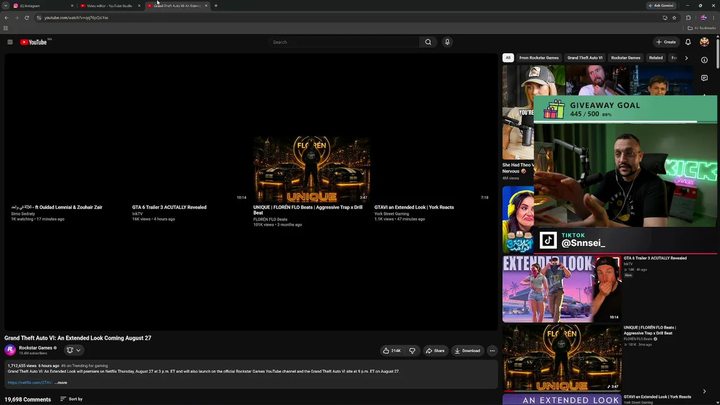Screen dimensions: 720x405
Task: Open GTA 6 Trailer 3 ACUTALLY Revealed endscreen title
Action: coord(169,207)
